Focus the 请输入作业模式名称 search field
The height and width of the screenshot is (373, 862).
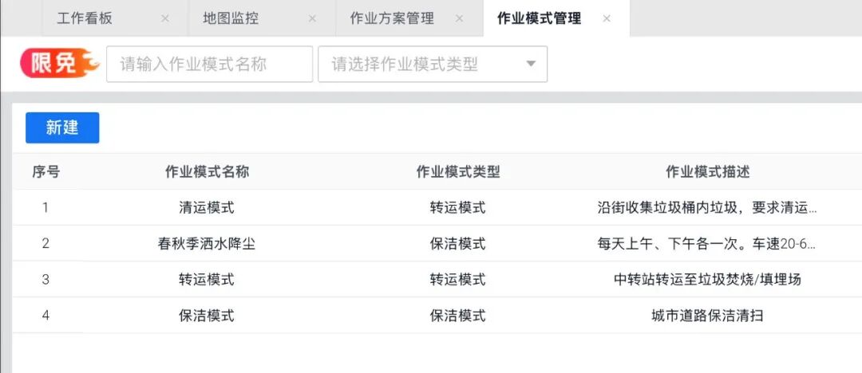coord(209,65)
